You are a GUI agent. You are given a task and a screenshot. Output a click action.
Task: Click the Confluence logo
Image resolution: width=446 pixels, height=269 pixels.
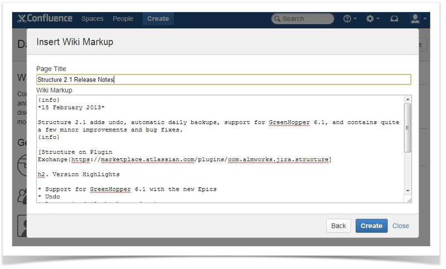45,18
